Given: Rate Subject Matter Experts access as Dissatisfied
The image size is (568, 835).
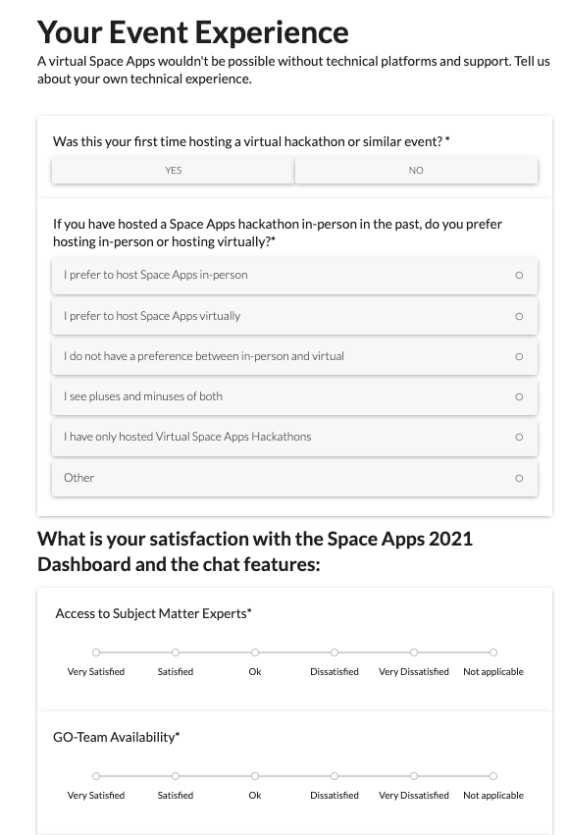Looking at the screenshot, I should click(335, 652).
